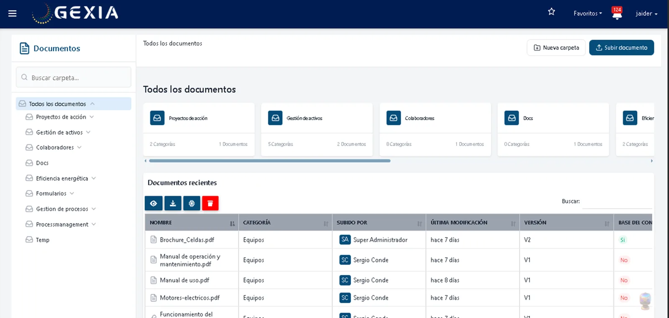Viewport: 669px width, 318px height.
Task: Click the folder cards horizontal scrollbar
Action: [270, 161]
